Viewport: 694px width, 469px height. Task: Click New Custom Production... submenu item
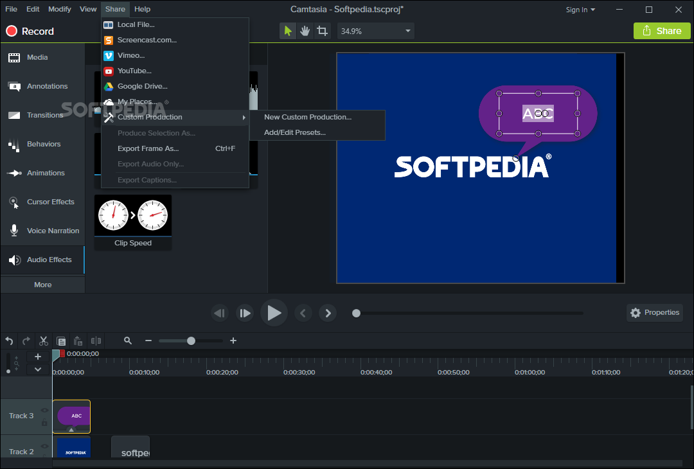coord(317,117)
